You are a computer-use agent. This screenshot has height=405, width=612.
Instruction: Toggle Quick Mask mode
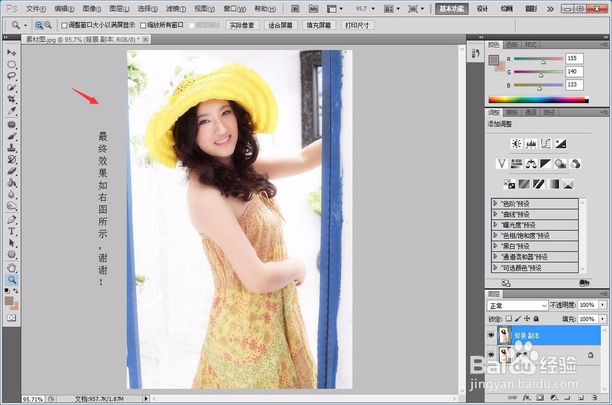point(12,318)
